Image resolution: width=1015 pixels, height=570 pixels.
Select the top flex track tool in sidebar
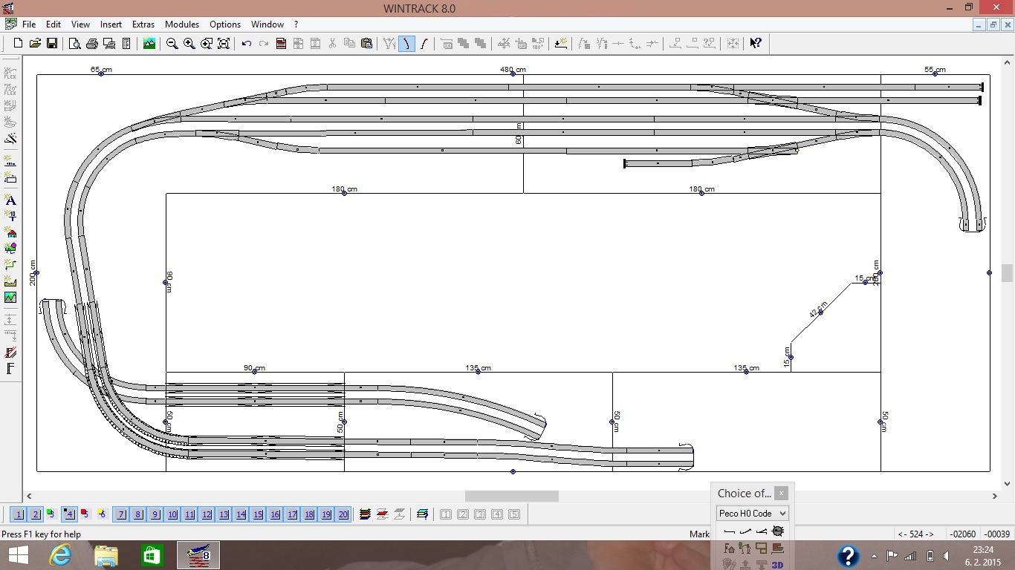(10, 73)
